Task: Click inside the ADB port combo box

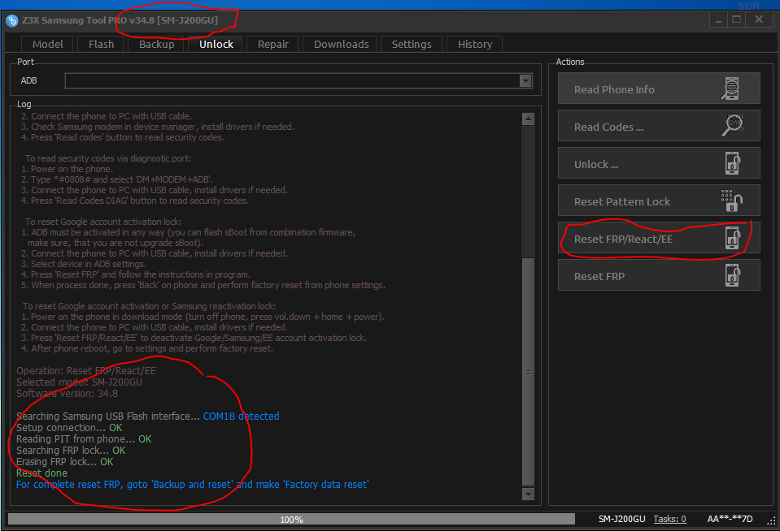Action: [298, 81]
